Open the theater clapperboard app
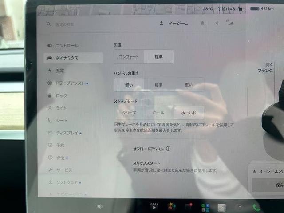This screenshot has height=213, width=284. pos(154,206)
